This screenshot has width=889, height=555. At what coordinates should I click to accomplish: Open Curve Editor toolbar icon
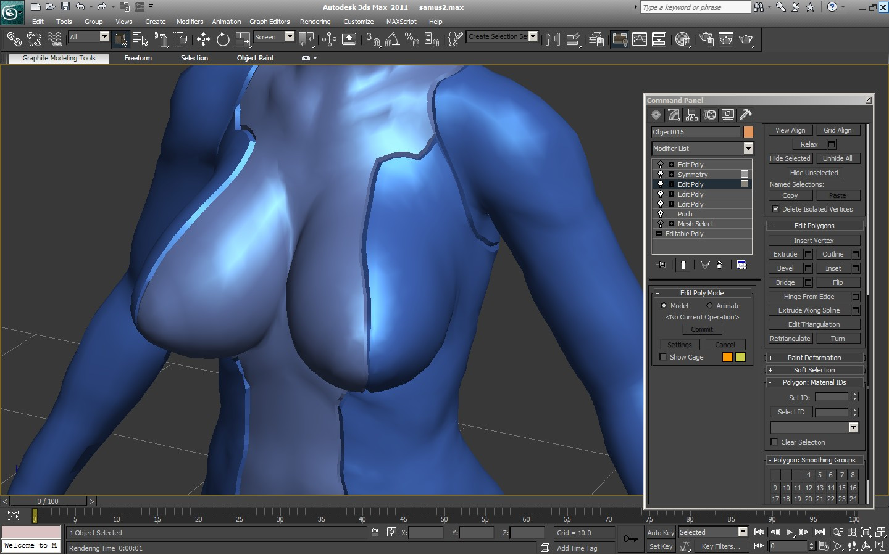640,39
